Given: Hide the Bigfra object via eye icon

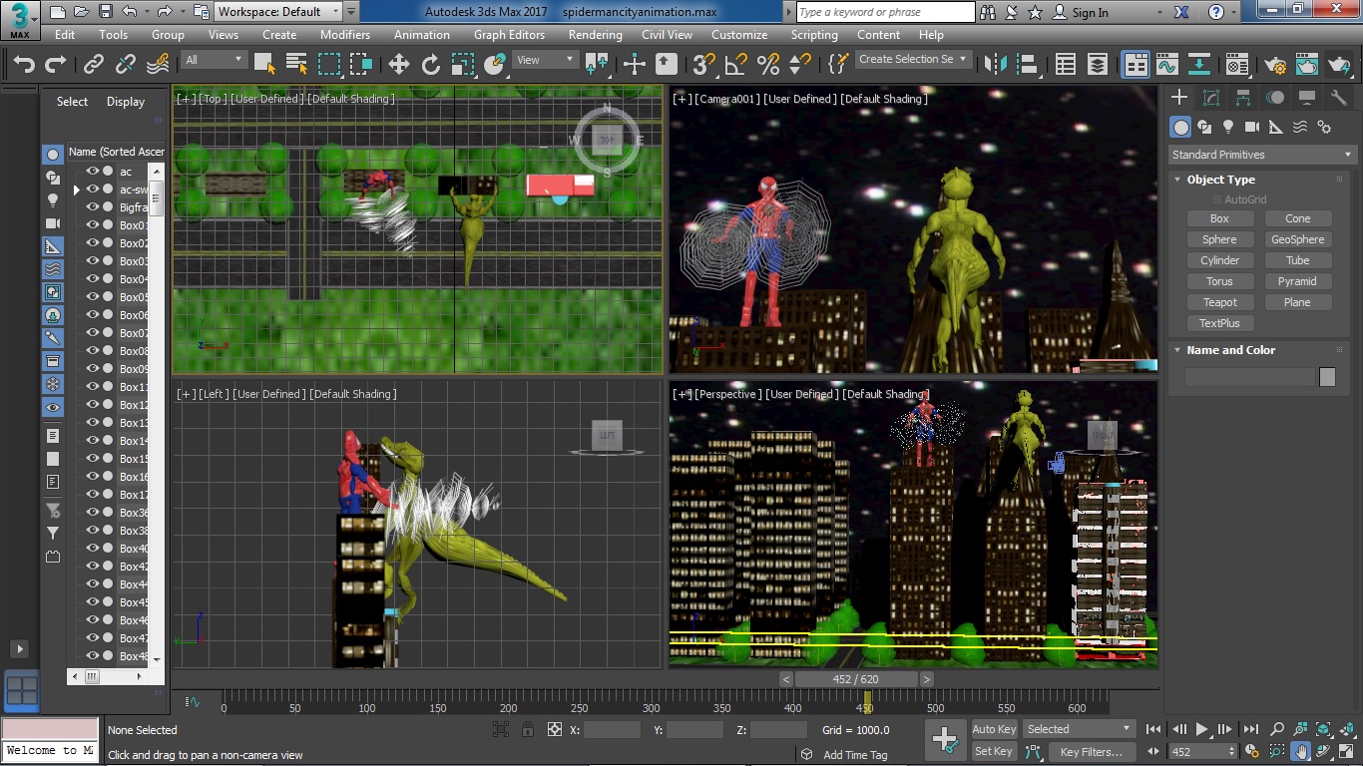Looking at the screenshot, I should click(x=93, y=207).
